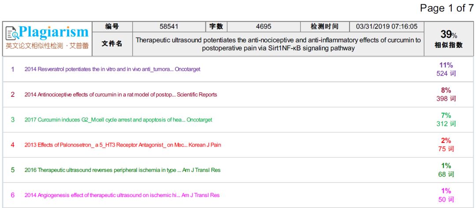
Task: Open the 2013 Palonosetron Korean J Pain link
Action: (123, 145)
